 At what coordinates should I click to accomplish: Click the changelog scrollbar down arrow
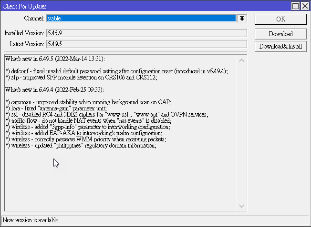tap(241, 206)
